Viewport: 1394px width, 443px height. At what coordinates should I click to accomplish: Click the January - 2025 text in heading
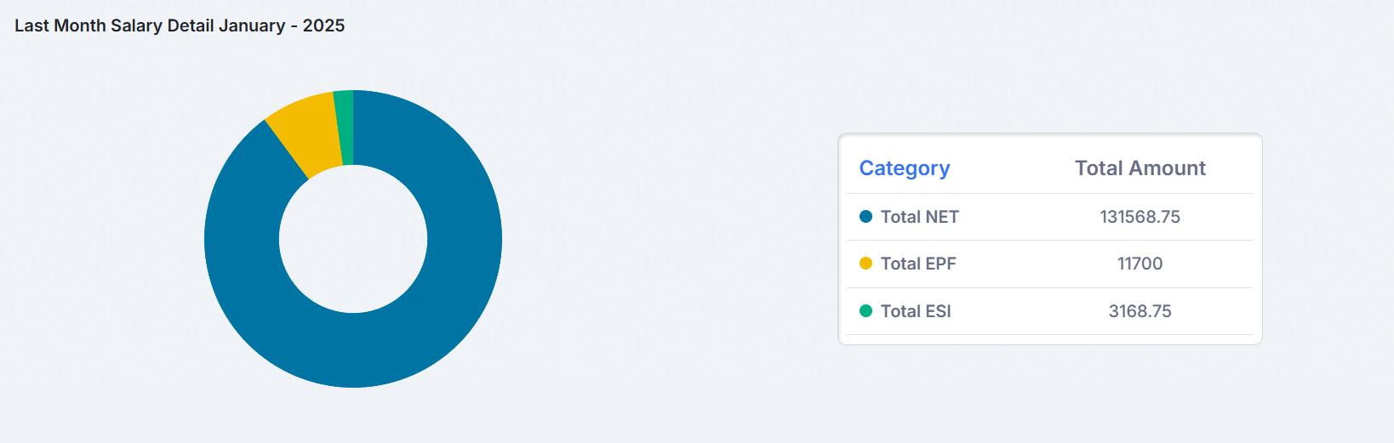coord(282,26)
